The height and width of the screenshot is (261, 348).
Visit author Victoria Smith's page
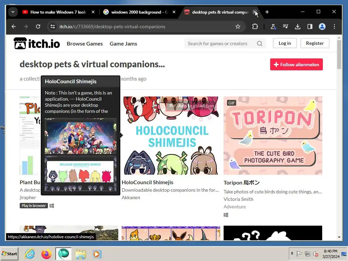point(238,199)
